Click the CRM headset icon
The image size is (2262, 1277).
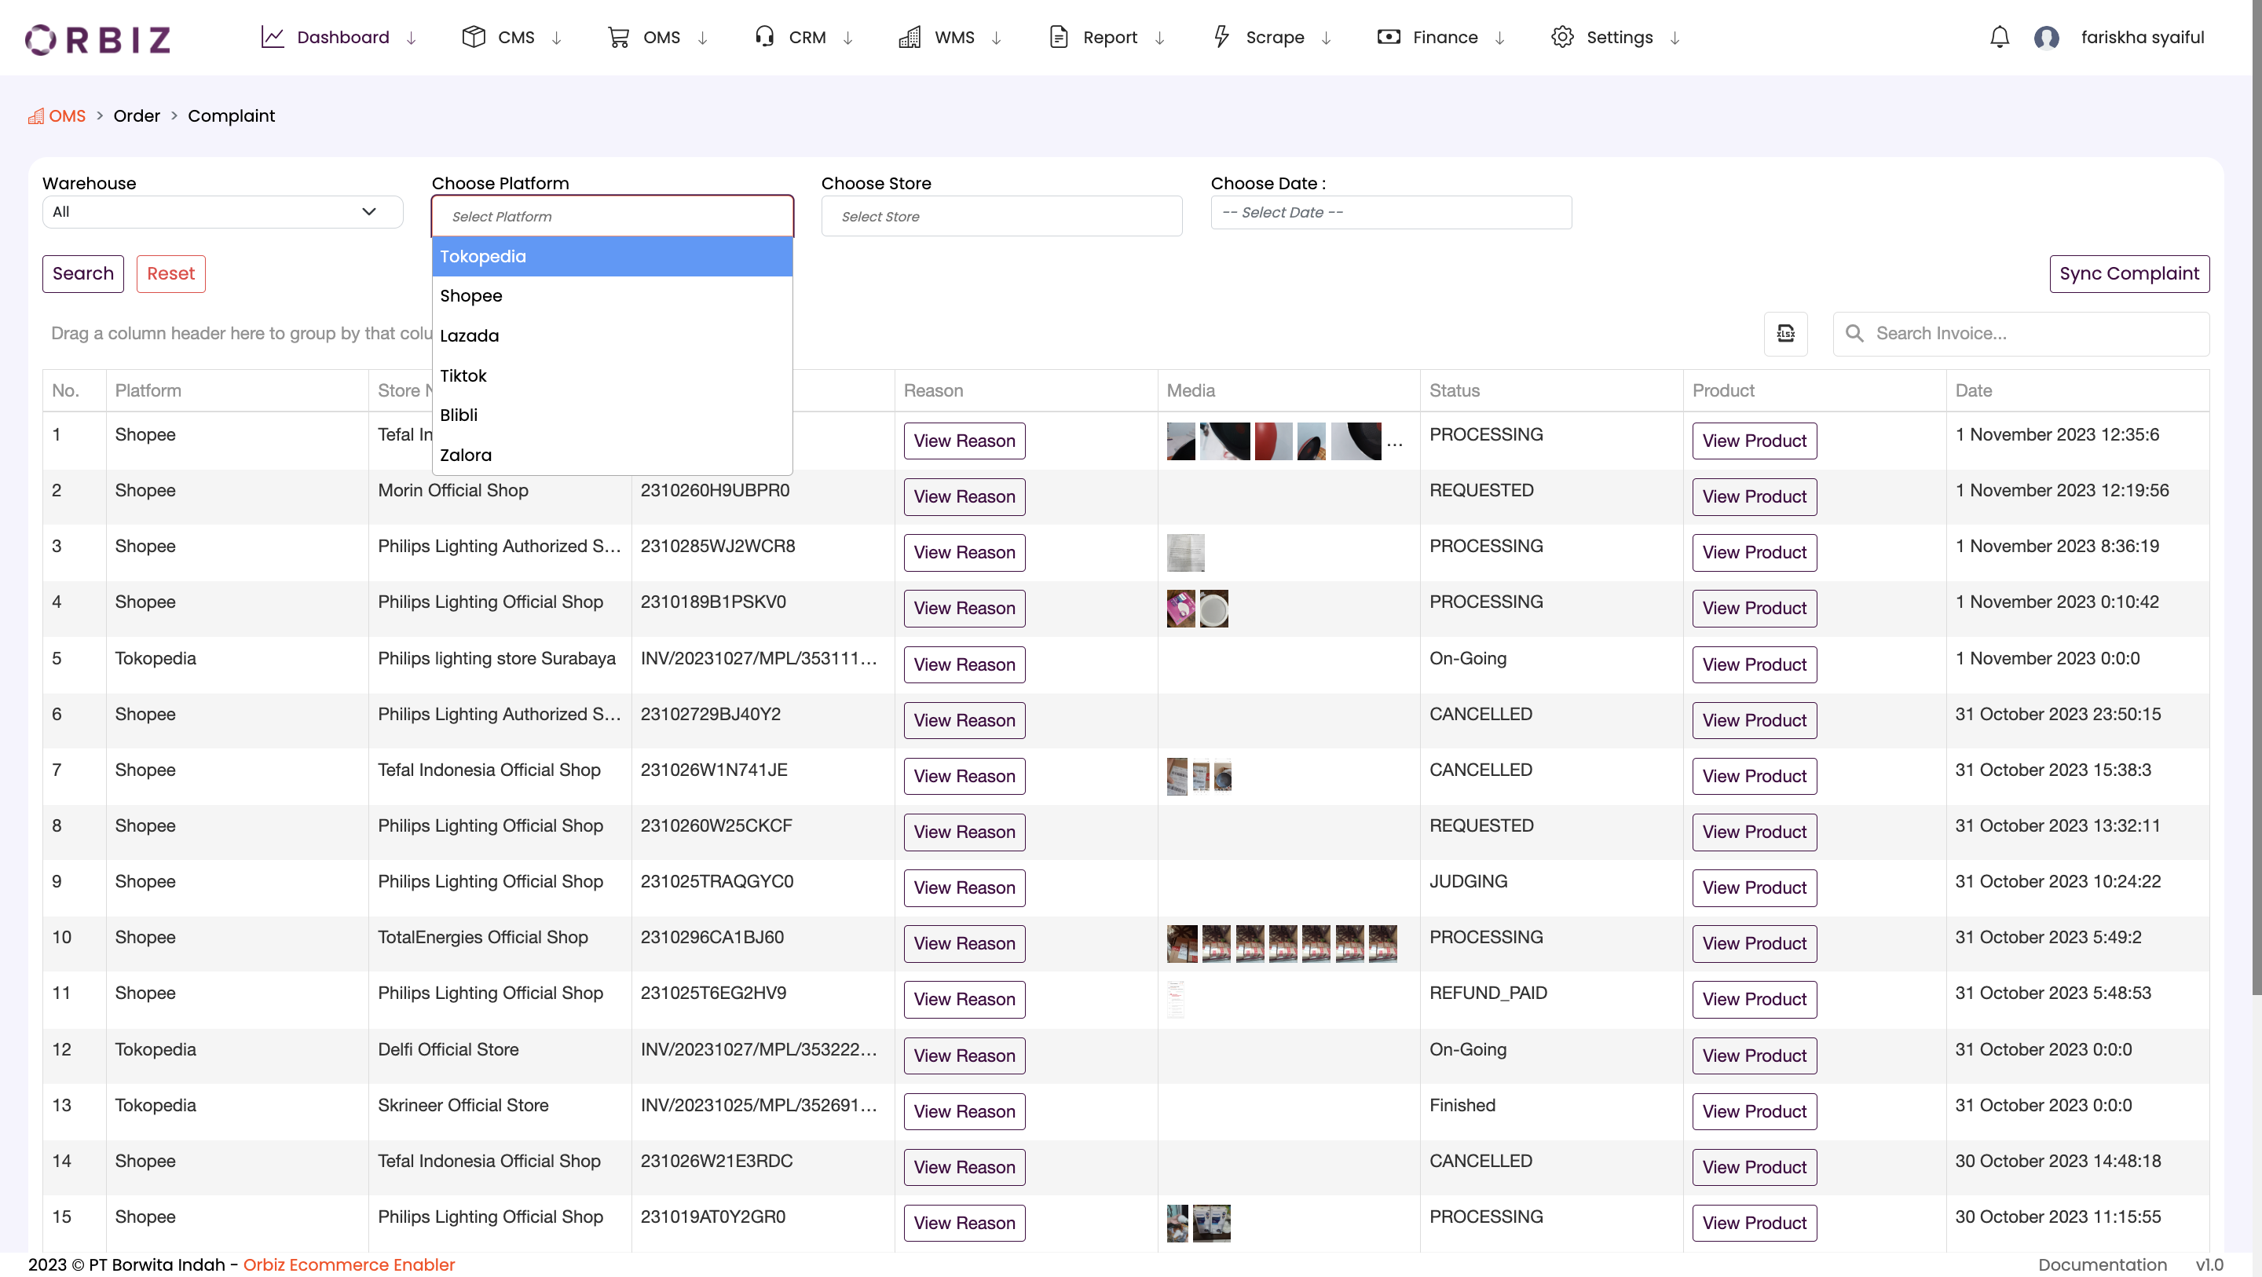click(x=764, y=37)
